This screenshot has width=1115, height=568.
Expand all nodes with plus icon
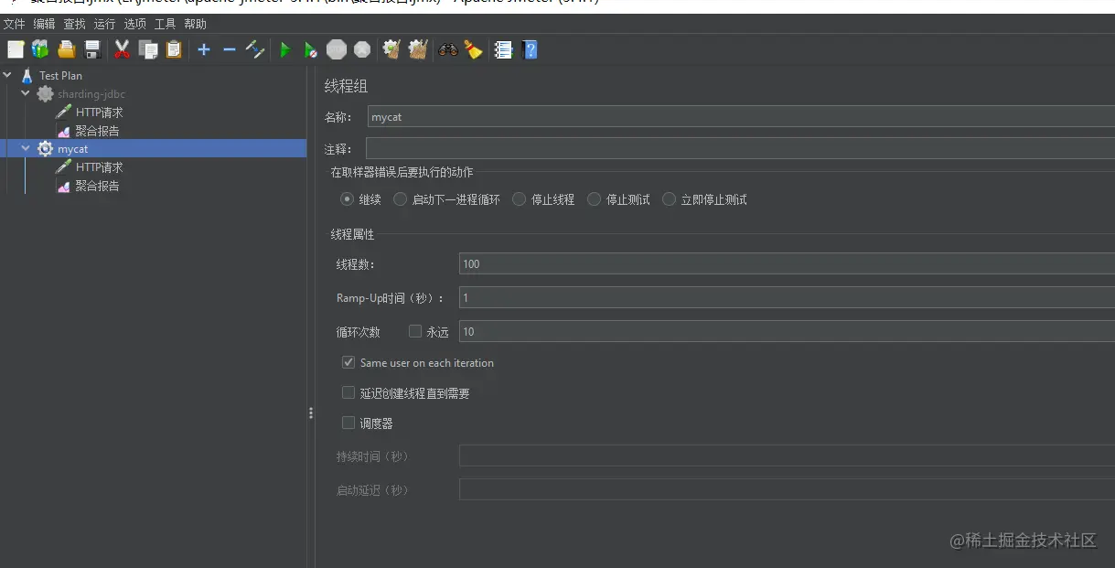point(204,49)
